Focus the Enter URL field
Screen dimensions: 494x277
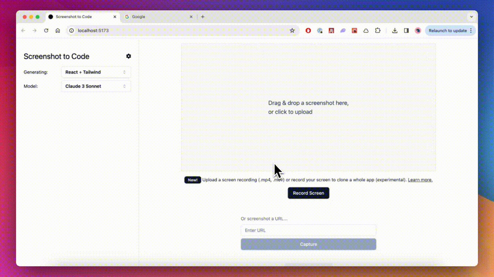(308, 231)
